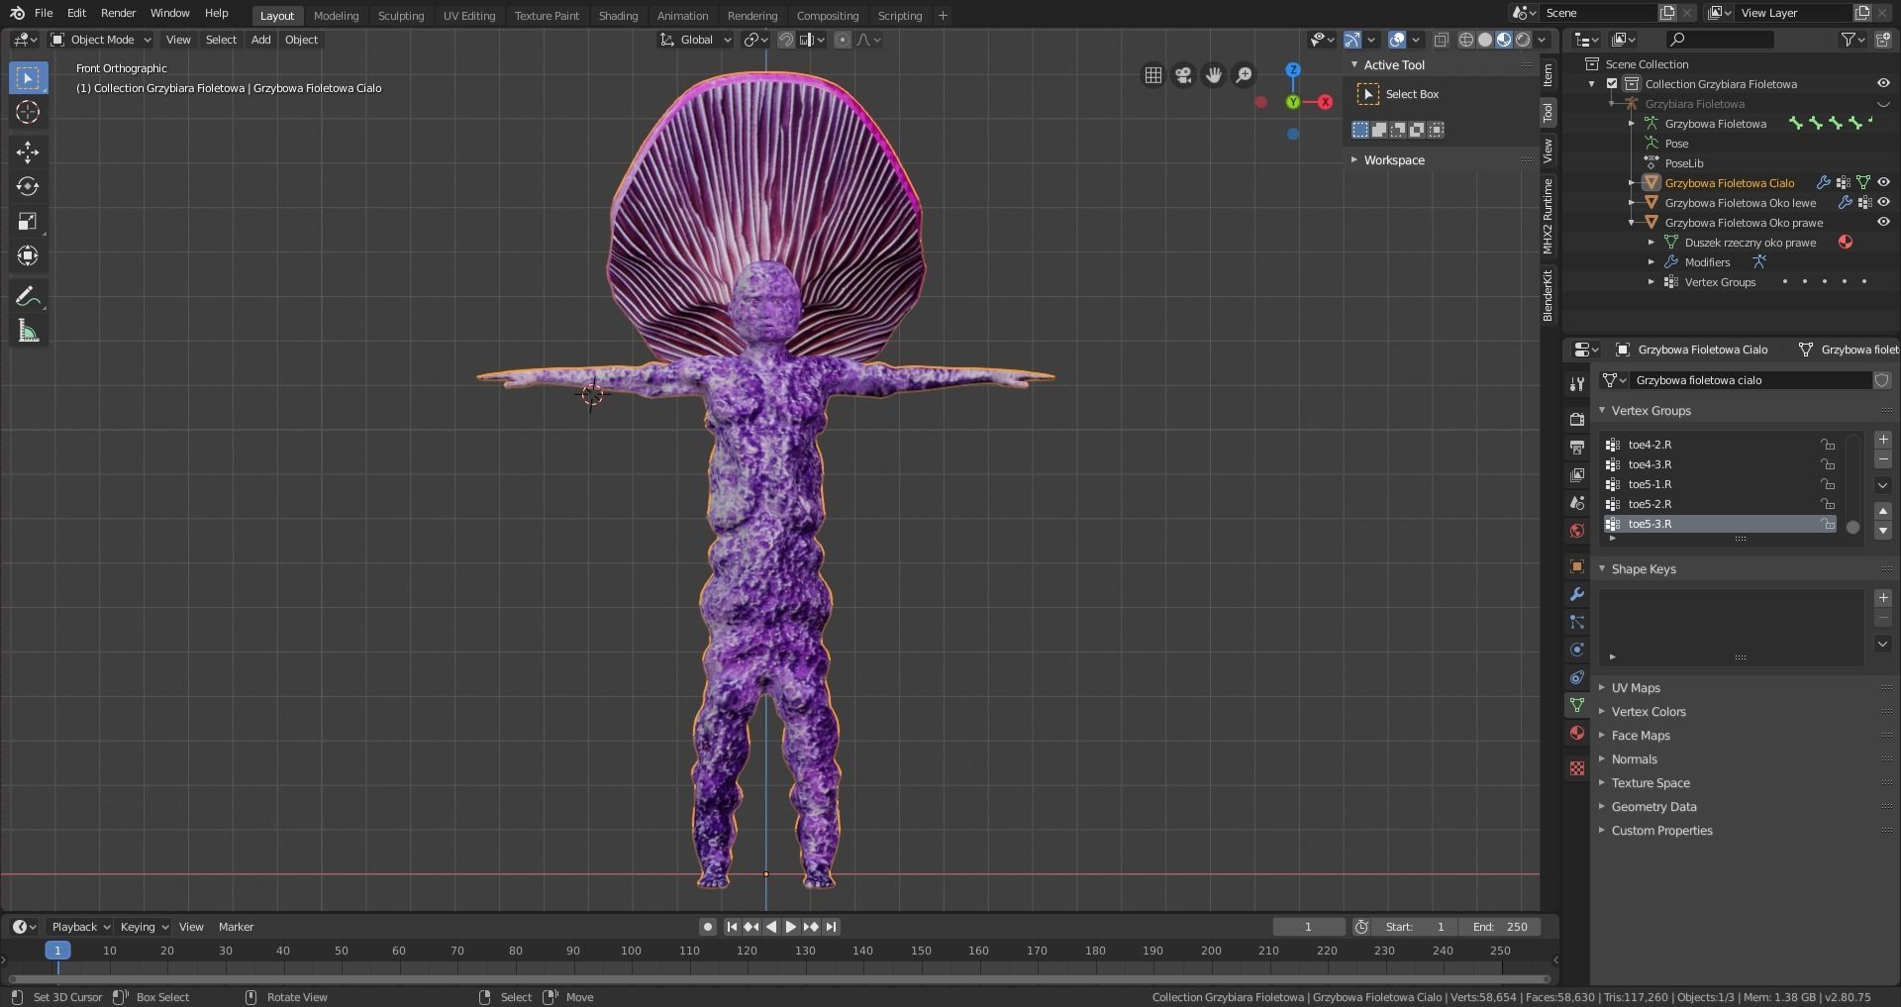1901x1007 pixels.
Task: Click the Z axis gizmo handle
Action: (x=1293, y=70)
